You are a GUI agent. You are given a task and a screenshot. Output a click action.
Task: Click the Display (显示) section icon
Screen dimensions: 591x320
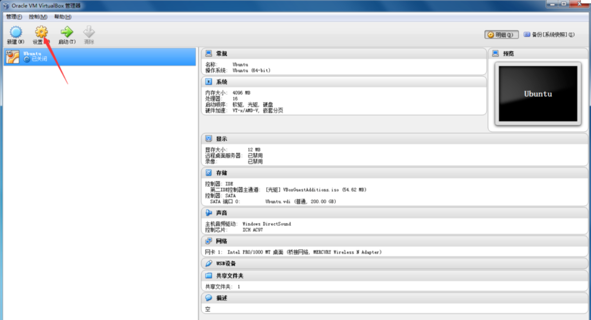[209, 138]
